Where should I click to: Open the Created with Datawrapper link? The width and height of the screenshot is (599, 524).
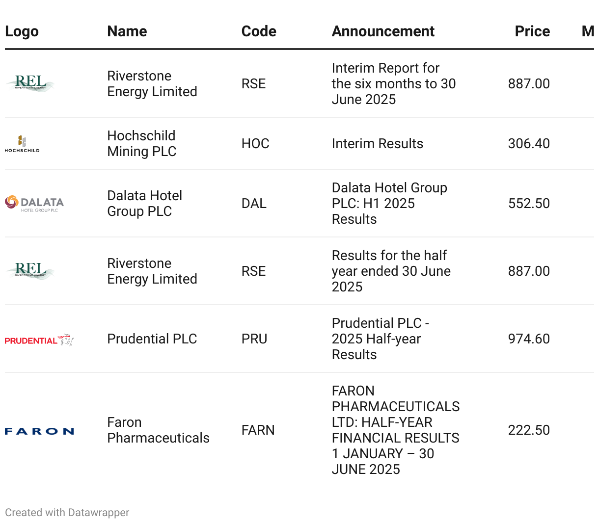[x=67, y=513]
